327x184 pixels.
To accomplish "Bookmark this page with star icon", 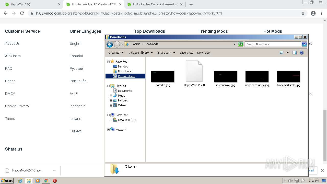I will (303, 13).
